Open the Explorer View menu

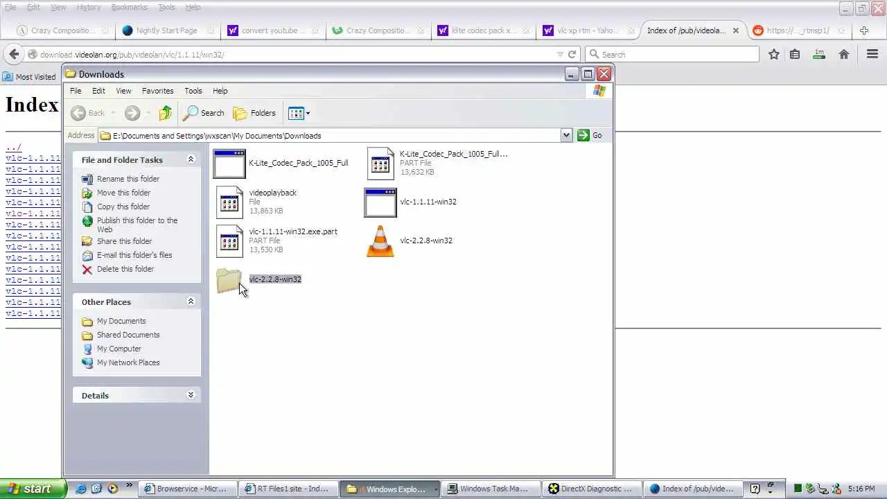coord(123,91)
